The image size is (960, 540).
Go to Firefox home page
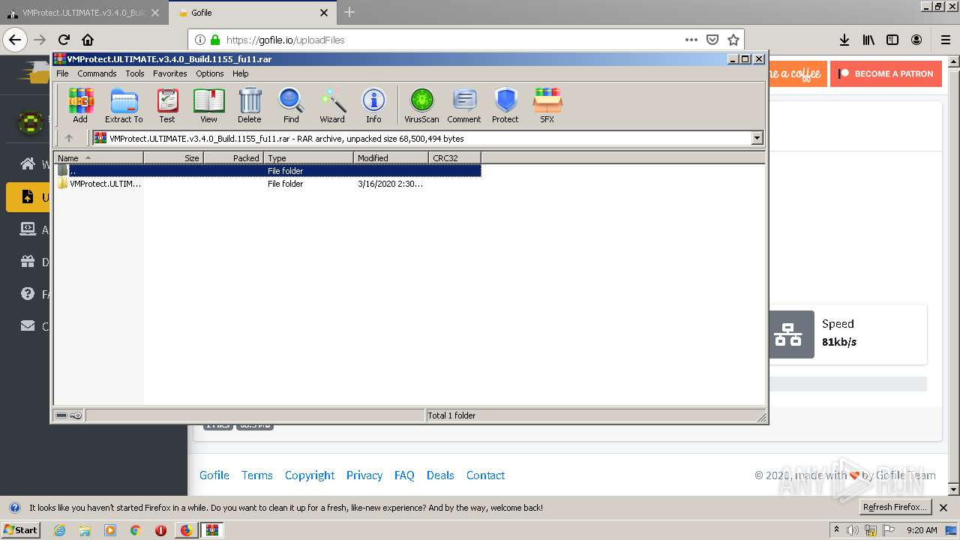(x=88, y=40)
